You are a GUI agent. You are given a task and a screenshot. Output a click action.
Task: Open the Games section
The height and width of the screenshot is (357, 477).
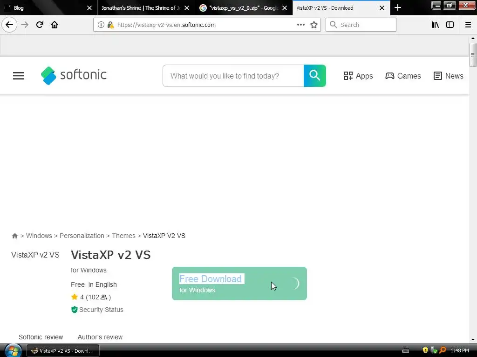403,76
